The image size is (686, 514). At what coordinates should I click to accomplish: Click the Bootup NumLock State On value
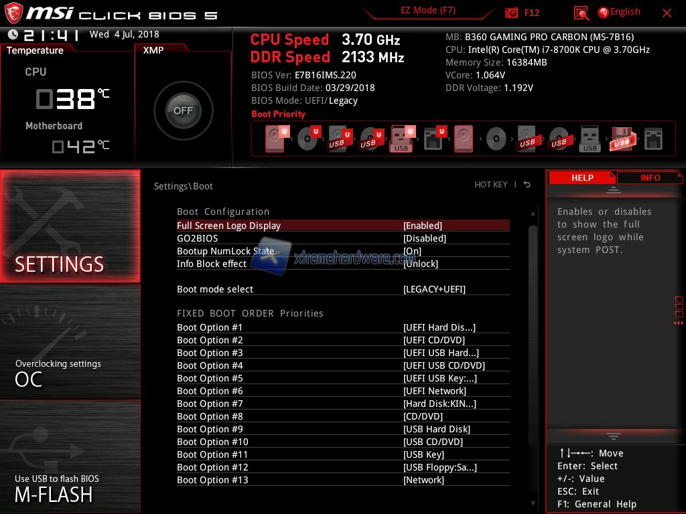(412, 252)
